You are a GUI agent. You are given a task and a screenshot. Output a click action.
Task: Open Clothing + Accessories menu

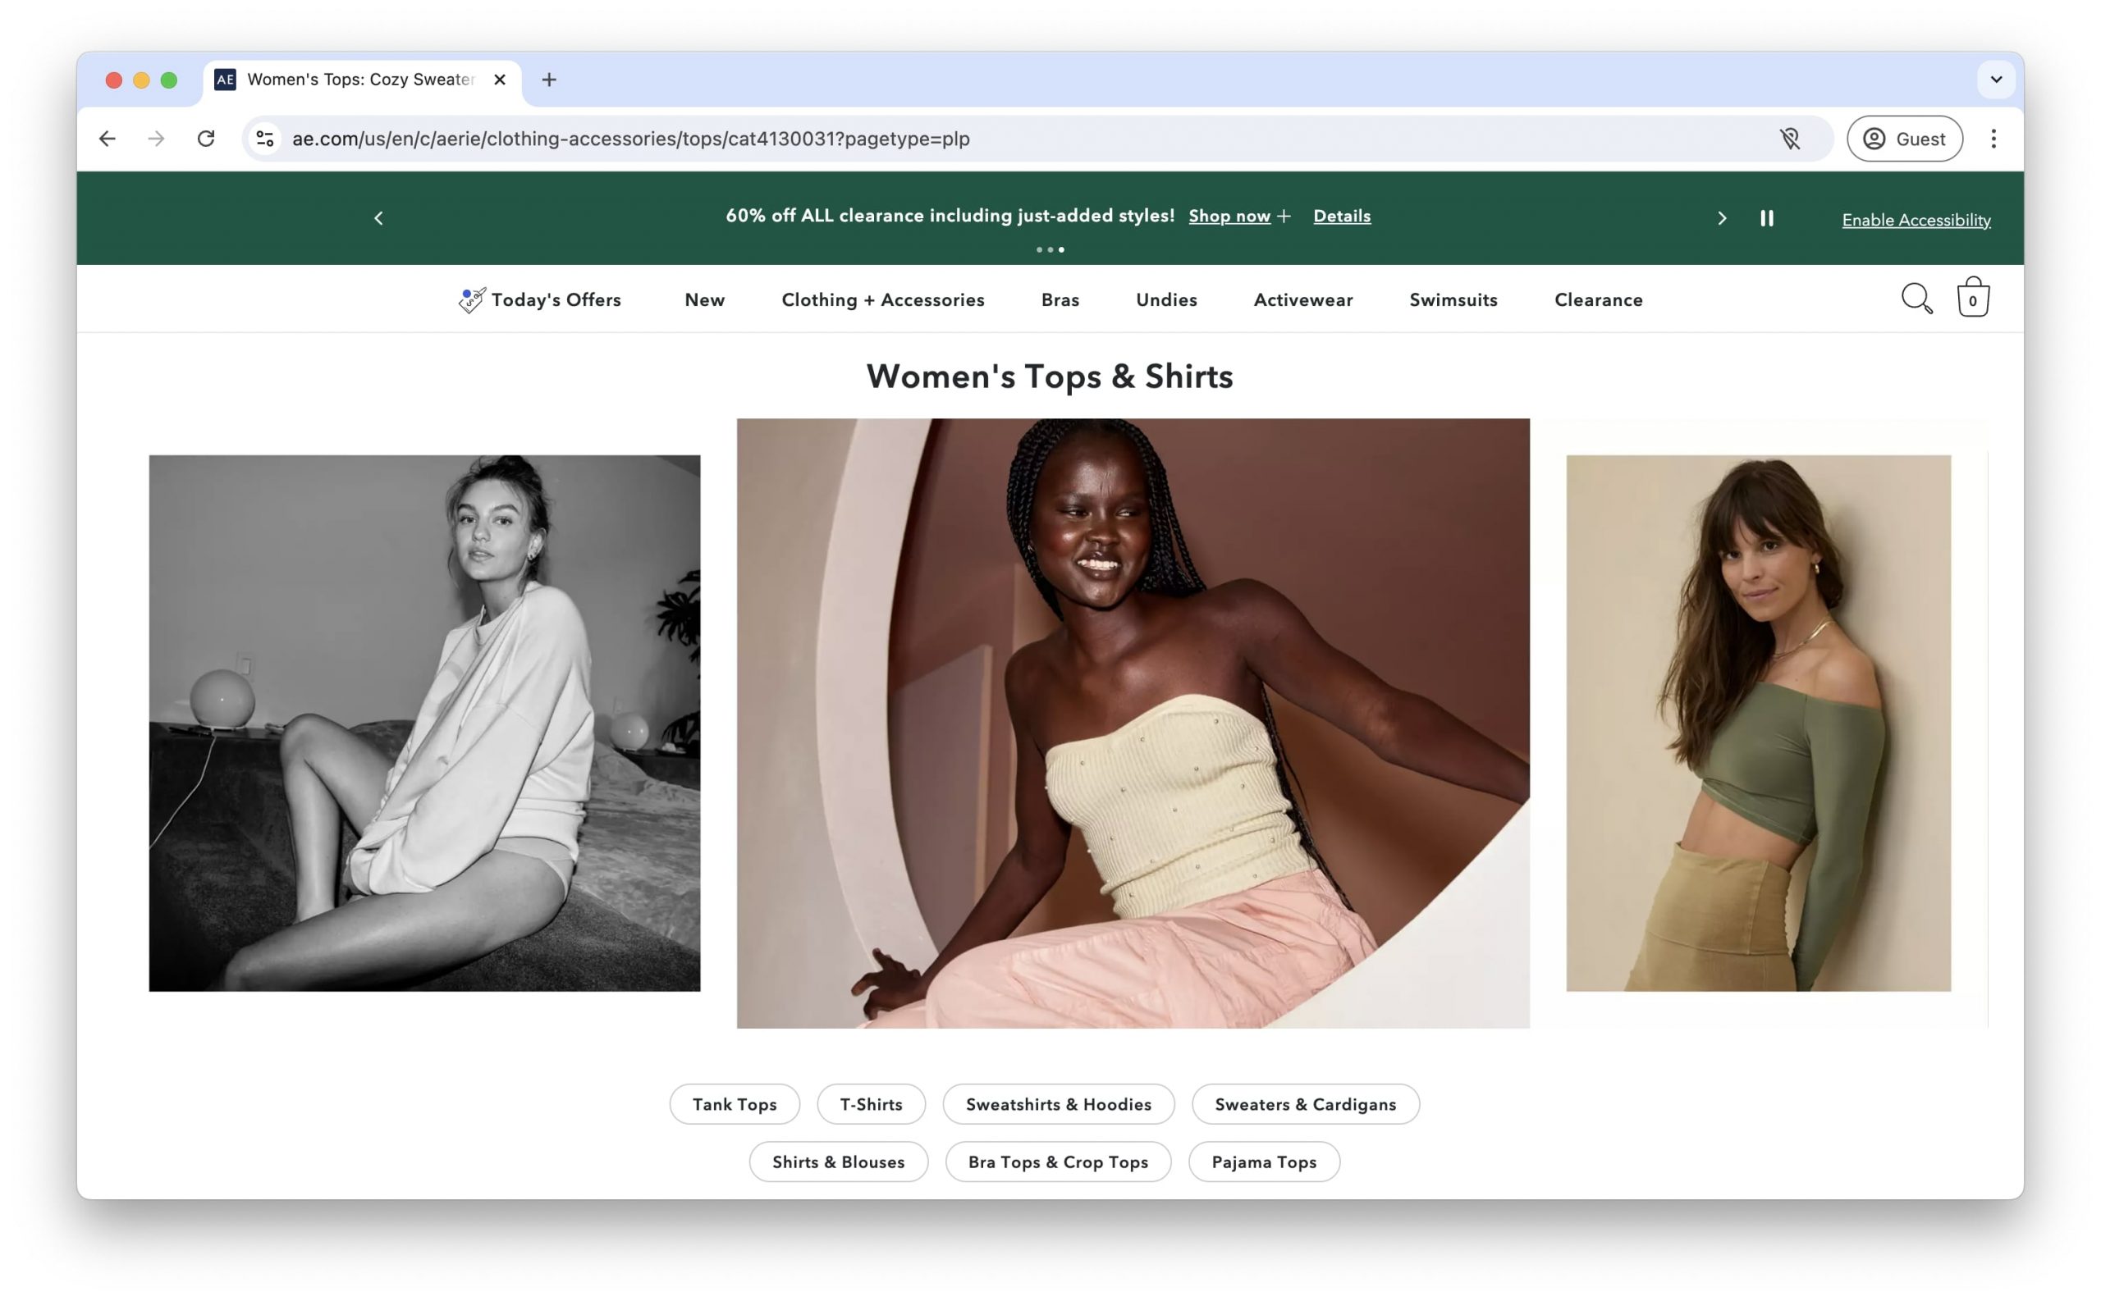pyautogui.click(x=882, y=299)
